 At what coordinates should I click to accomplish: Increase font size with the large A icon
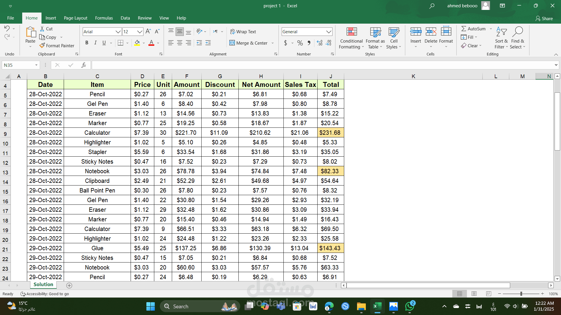coord(148,32)
